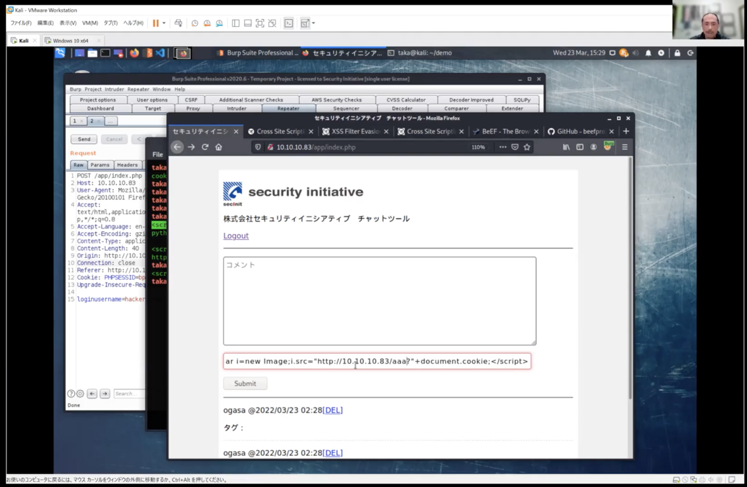
Task: Click Burp request help question icon
Action: (71, 394)
